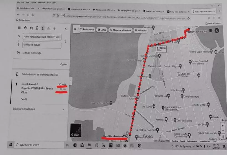Switch to Hotel Atlantic browser tab
227x155 pixels.
click(x=79, y=9)
